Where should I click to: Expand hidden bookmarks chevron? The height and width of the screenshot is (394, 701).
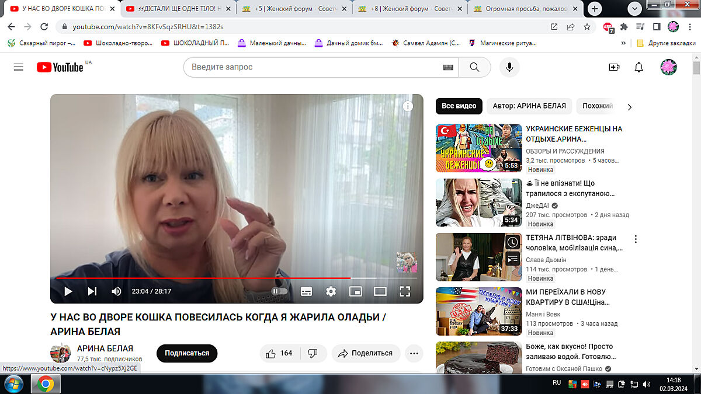point(623,43)
